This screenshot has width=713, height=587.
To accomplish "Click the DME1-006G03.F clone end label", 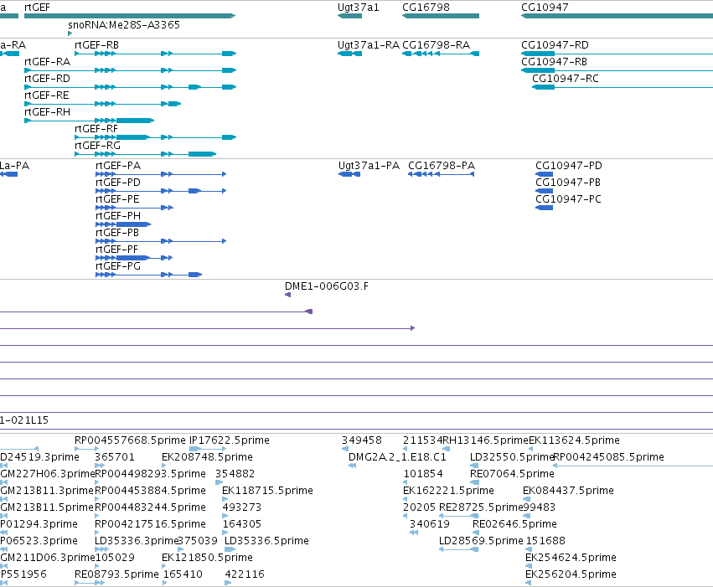I will coord(327,286).
